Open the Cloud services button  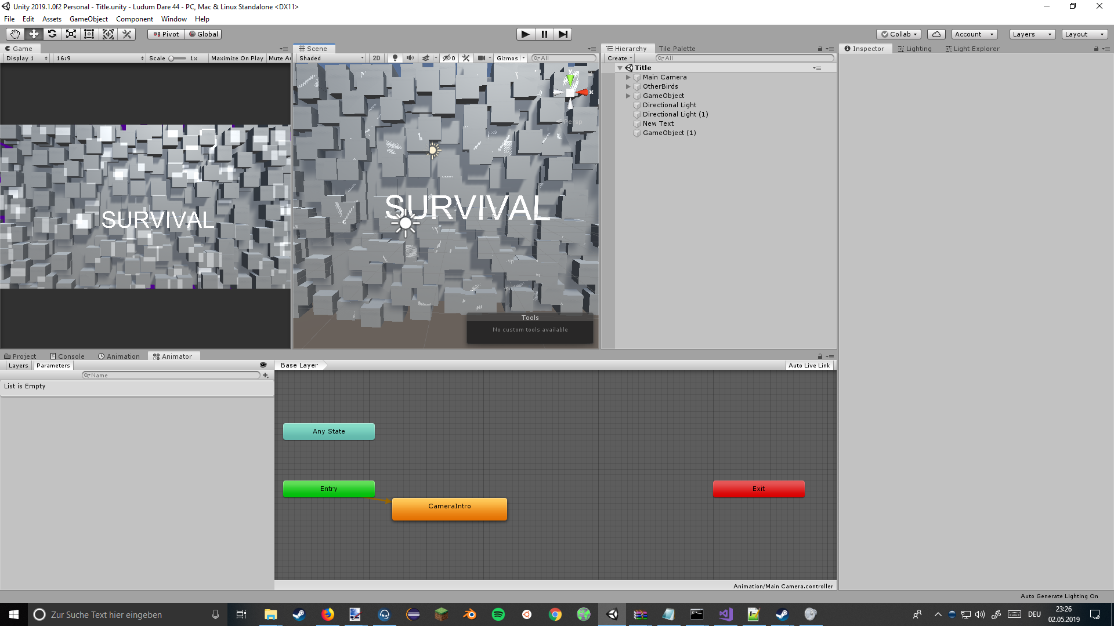[x=936, y=34]
